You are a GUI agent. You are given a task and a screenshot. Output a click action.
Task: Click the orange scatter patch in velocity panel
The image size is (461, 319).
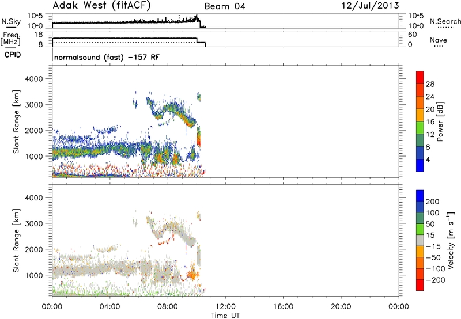tap(192, 275)
